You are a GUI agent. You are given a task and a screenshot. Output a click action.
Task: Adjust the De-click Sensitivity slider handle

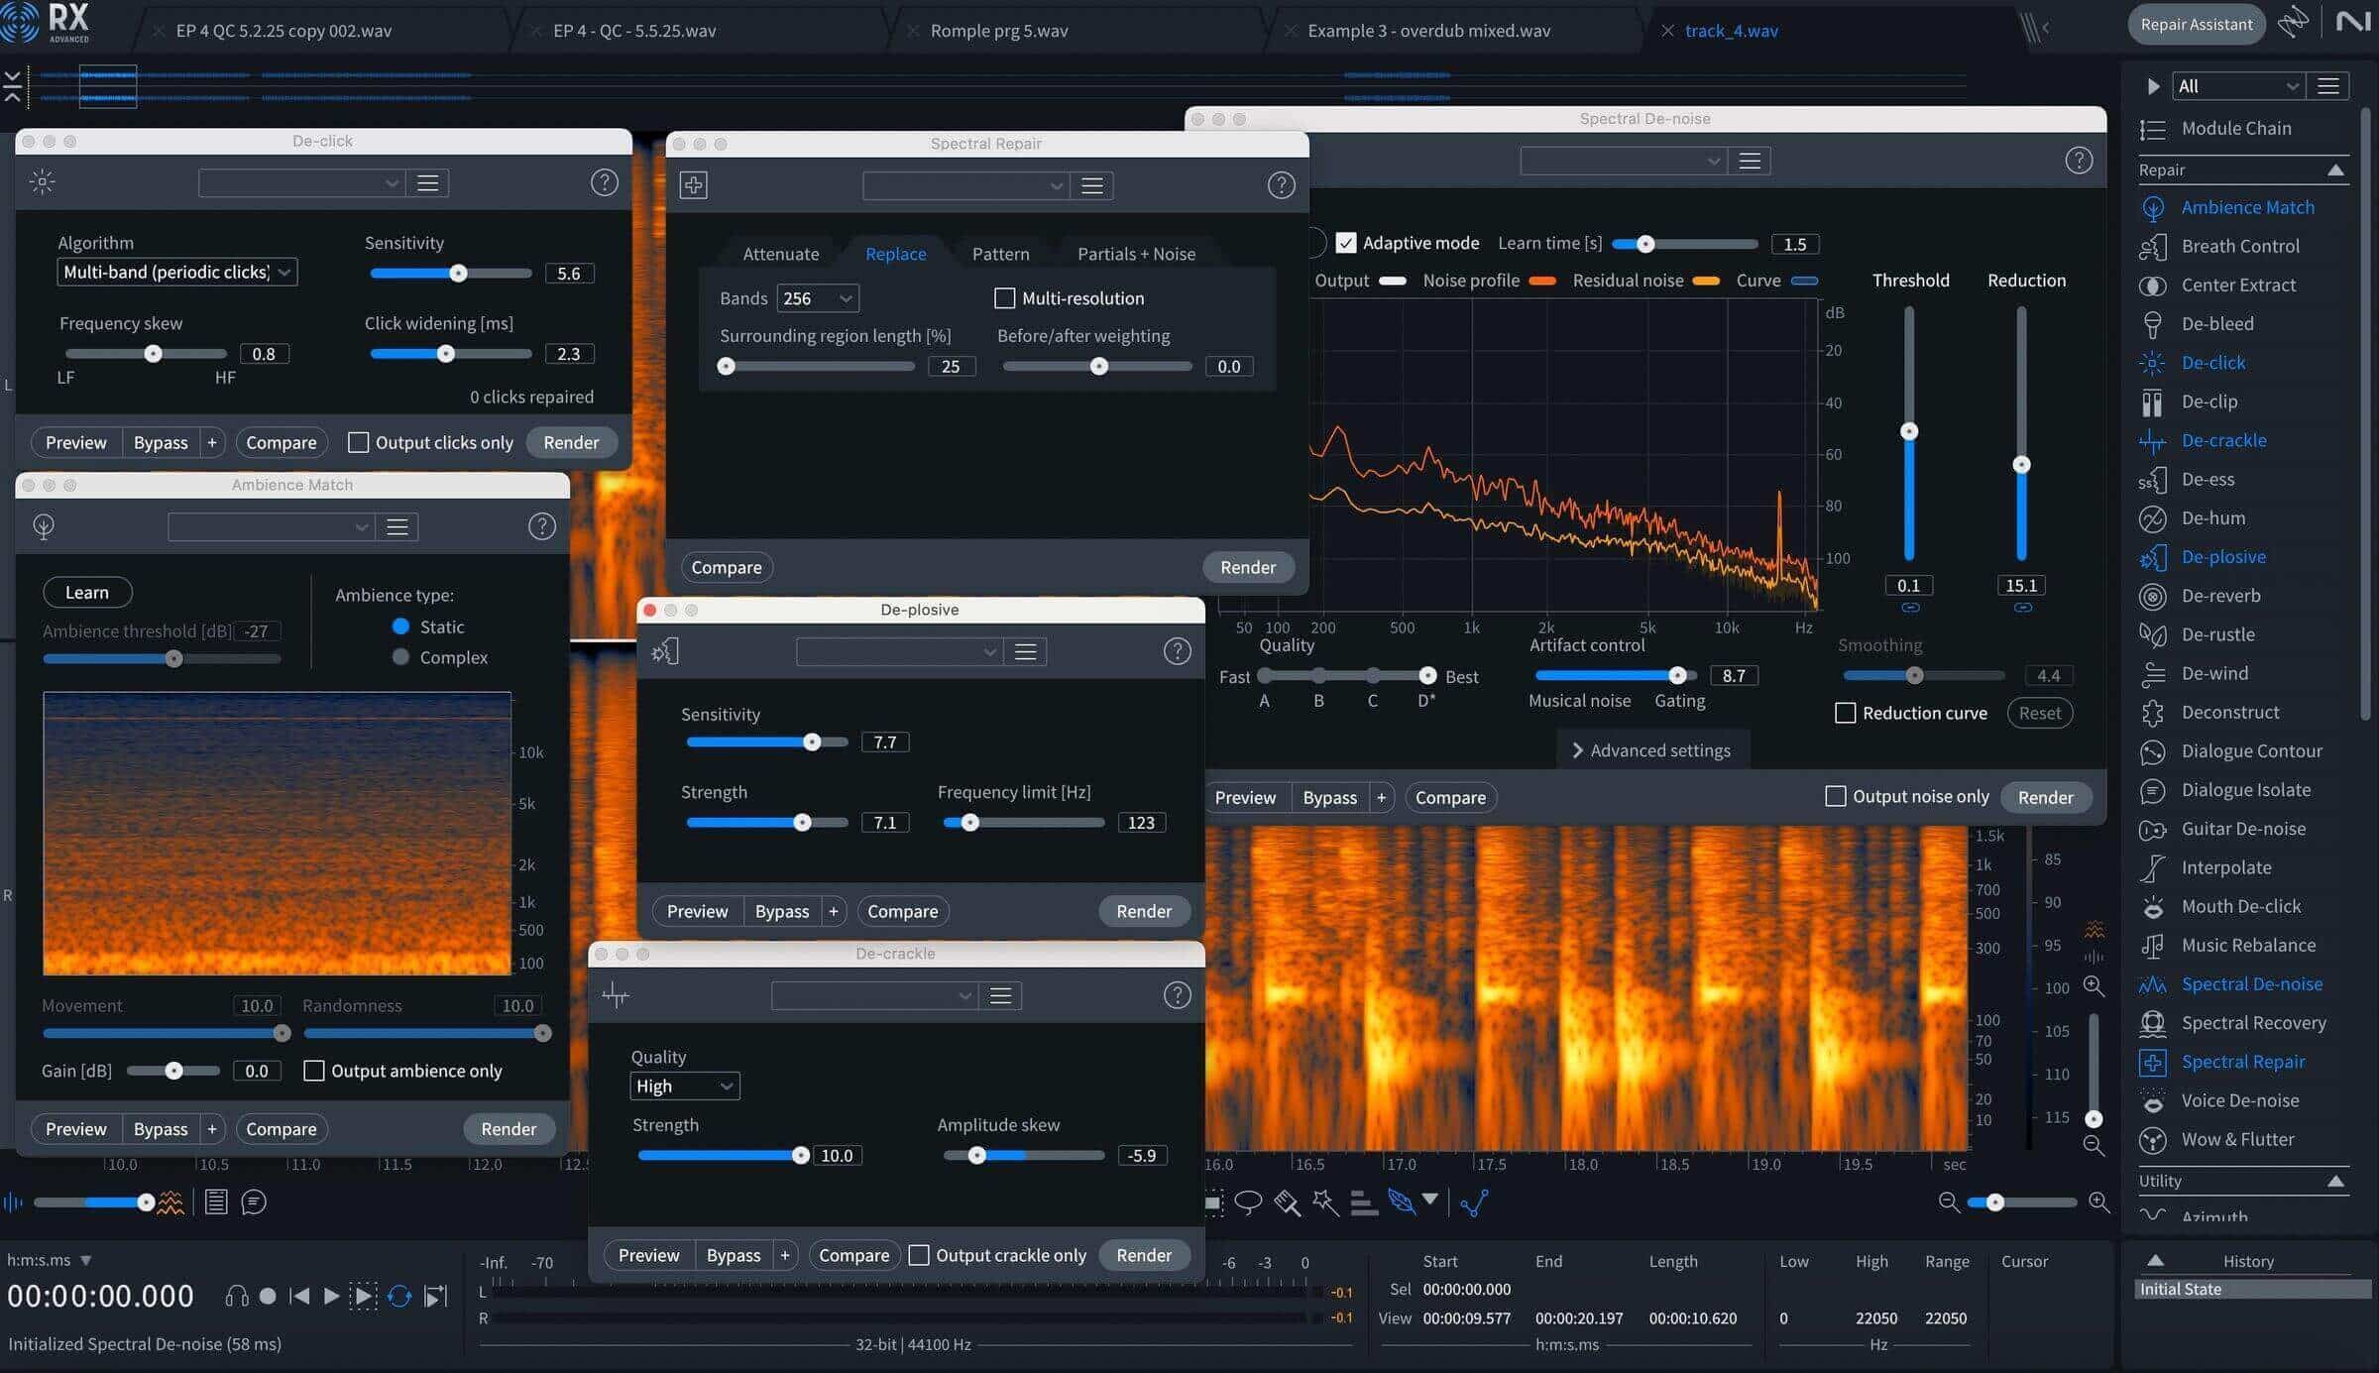click(458, 273)
